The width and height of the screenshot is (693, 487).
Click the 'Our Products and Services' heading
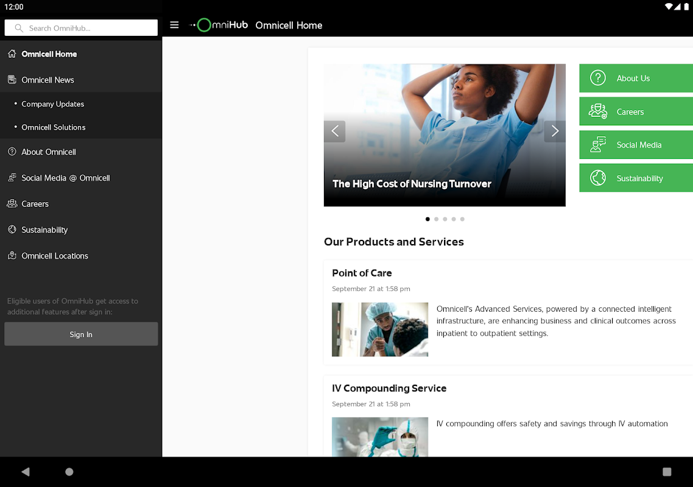(x=394, y=242)
